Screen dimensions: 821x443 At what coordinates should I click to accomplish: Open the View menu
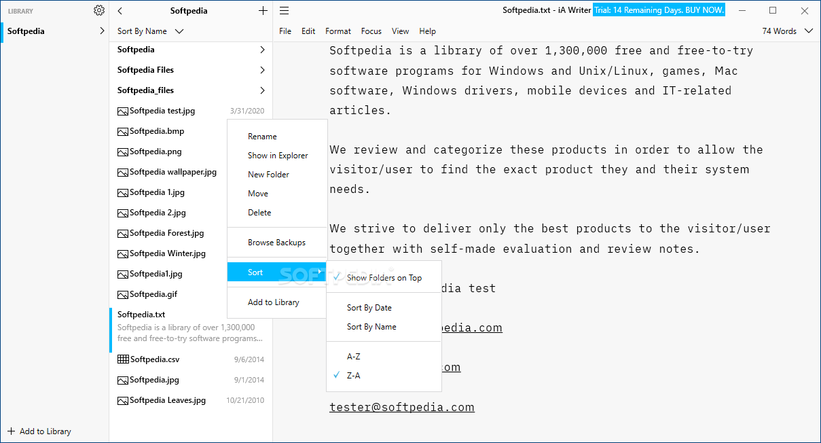(x=401, y=31)
